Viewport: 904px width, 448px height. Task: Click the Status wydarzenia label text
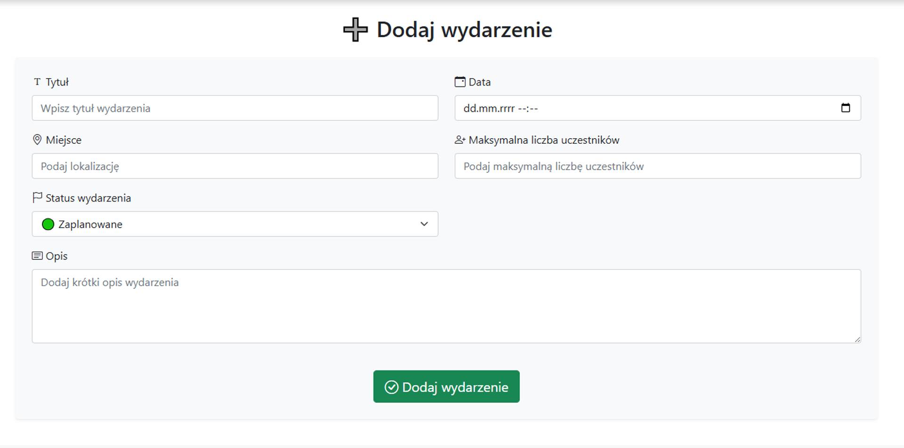pyautogui.click(x=88, y=198)
